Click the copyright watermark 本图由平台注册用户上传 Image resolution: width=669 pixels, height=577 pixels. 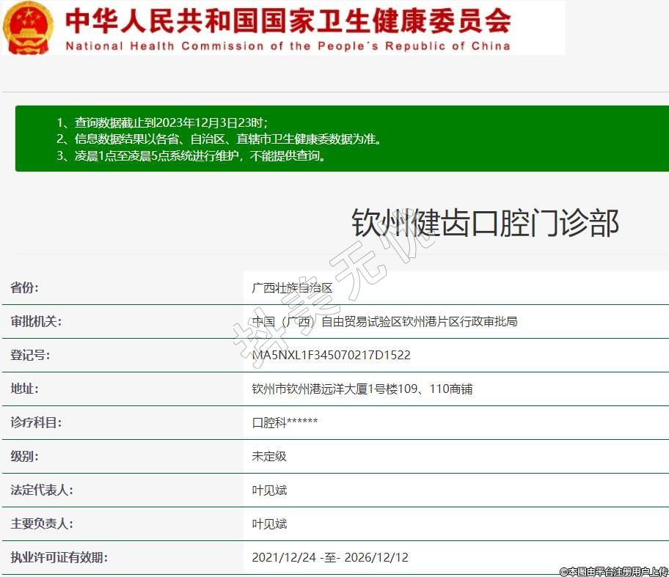pos(613,570)
